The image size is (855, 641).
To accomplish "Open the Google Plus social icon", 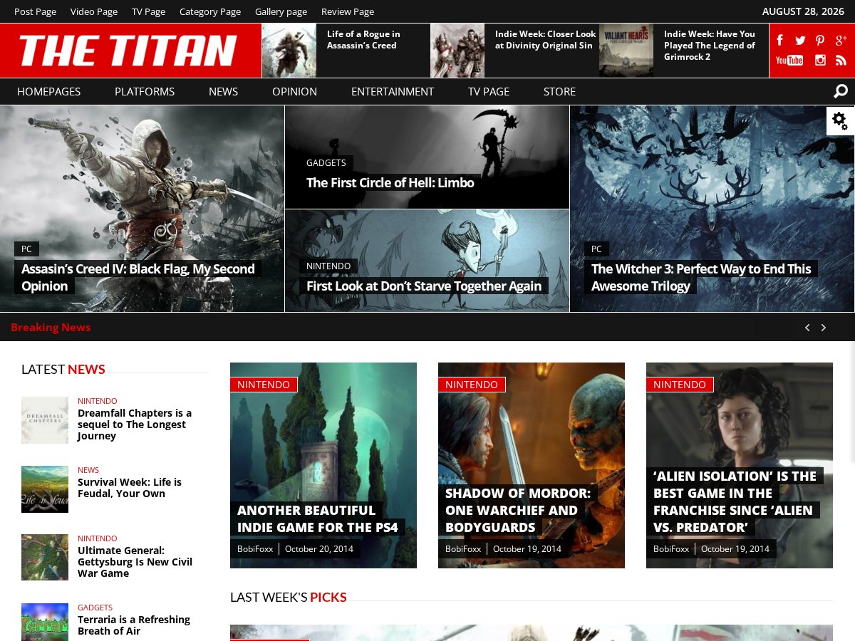I will pyautogui.click(x=841, y=40).
